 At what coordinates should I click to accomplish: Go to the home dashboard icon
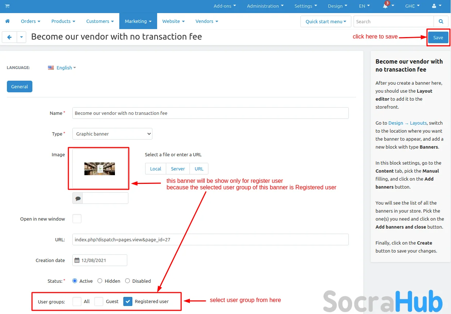tap(7, 21)
